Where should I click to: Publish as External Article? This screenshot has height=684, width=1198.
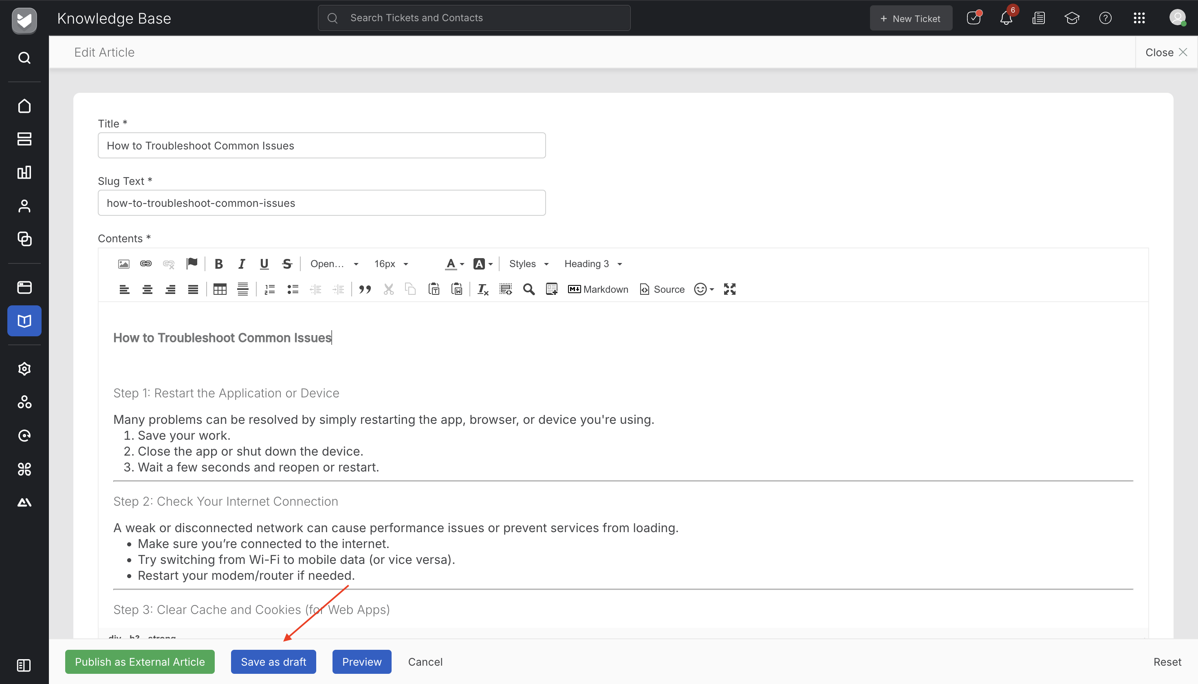pyautogui.click(x=140, y=662)
